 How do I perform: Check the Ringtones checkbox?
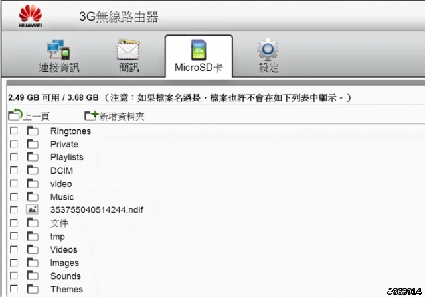(14, 131)
